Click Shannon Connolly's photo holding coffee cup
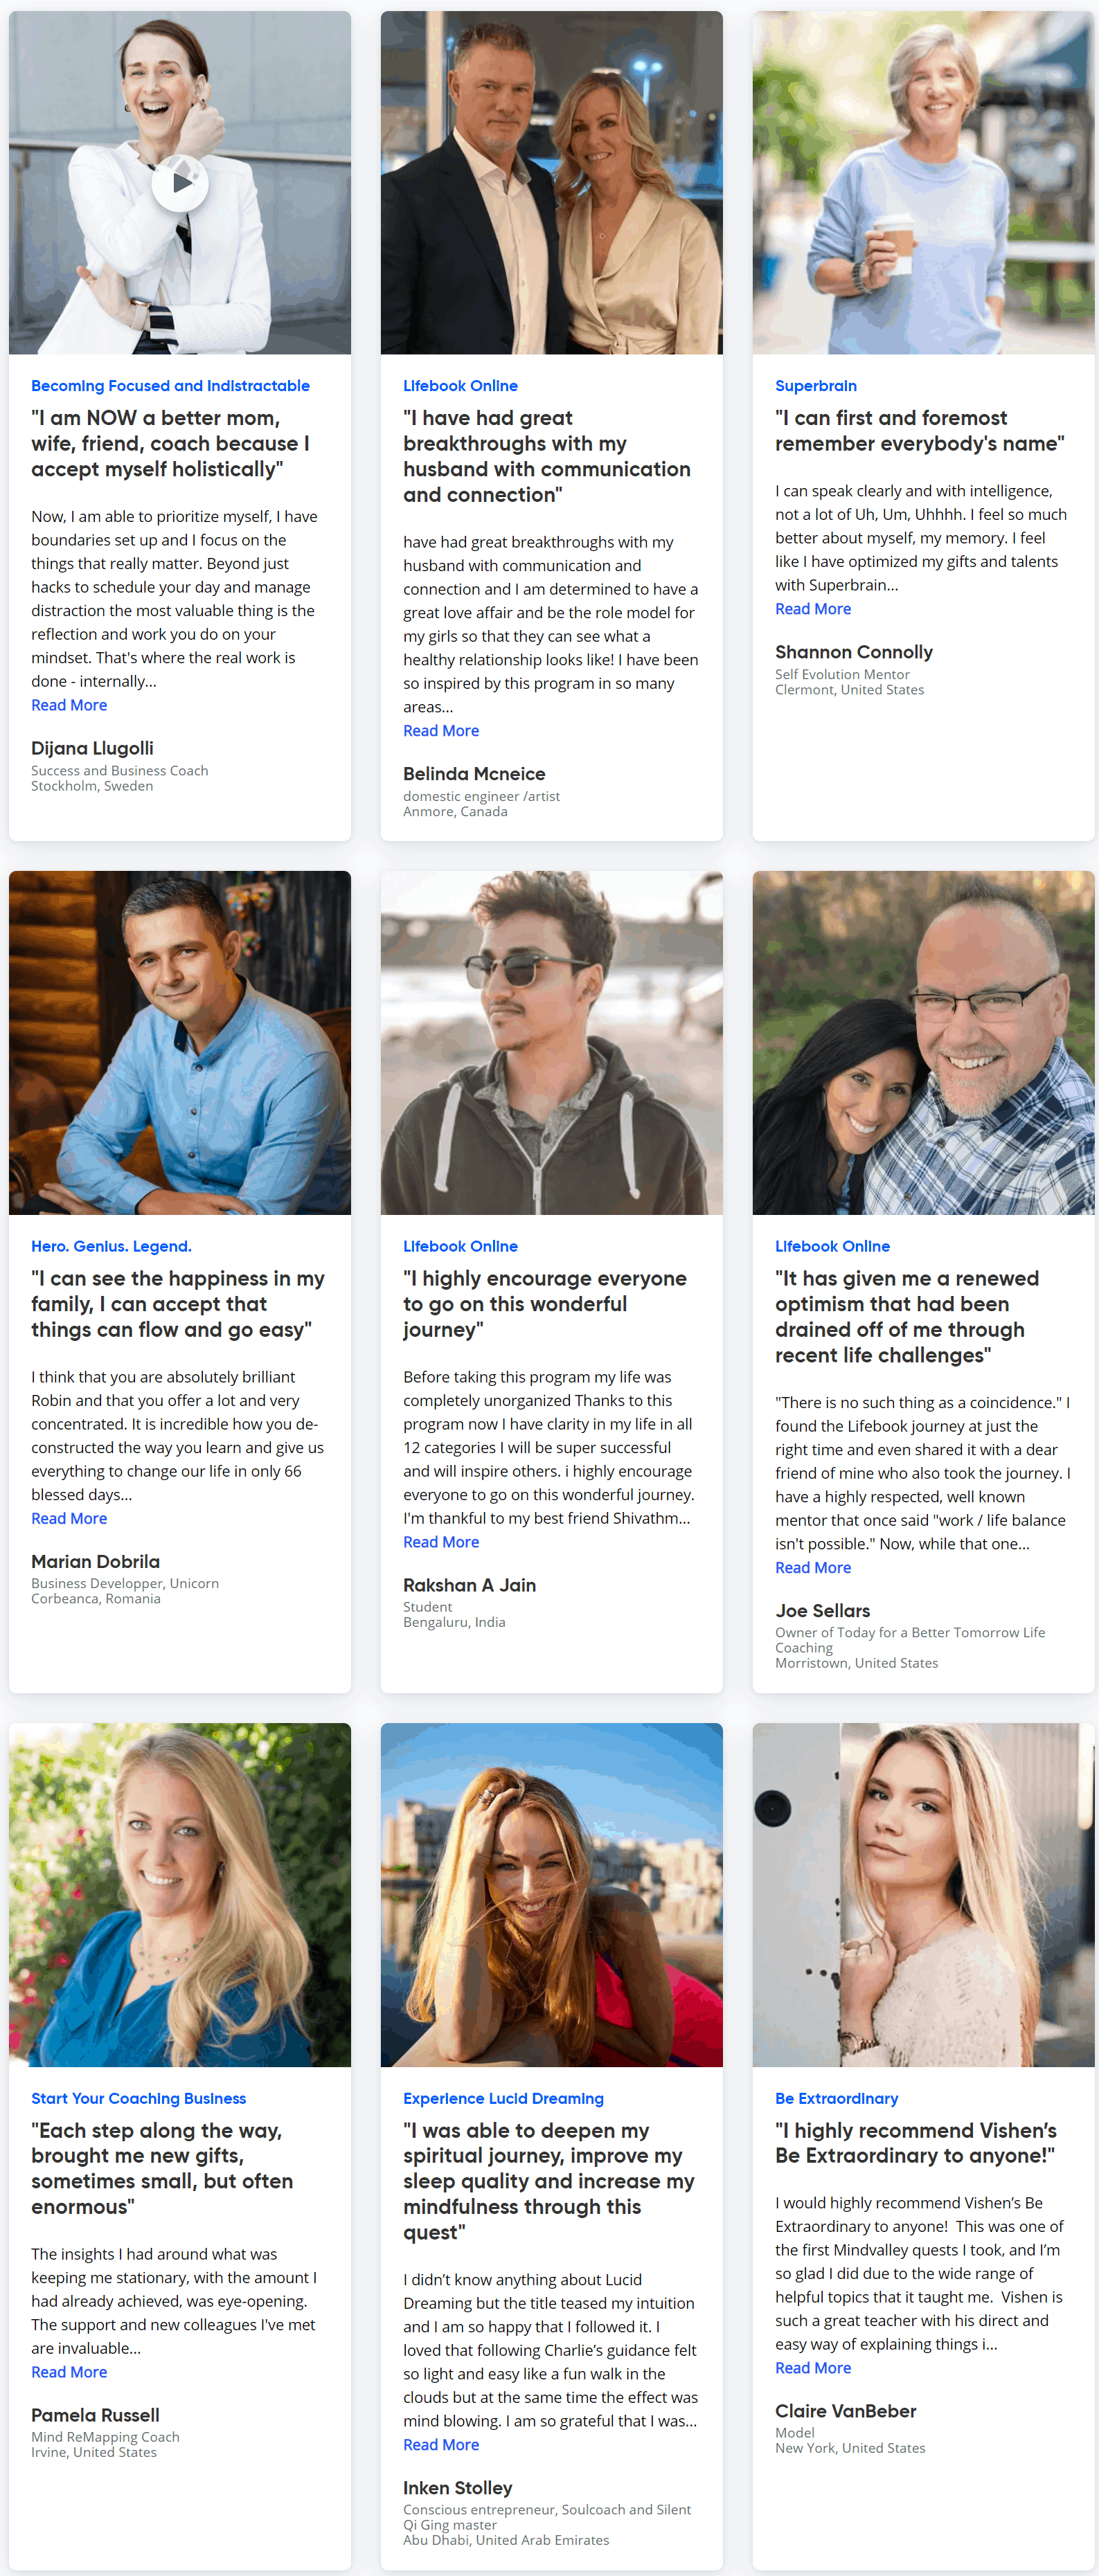 coord(923,183)
